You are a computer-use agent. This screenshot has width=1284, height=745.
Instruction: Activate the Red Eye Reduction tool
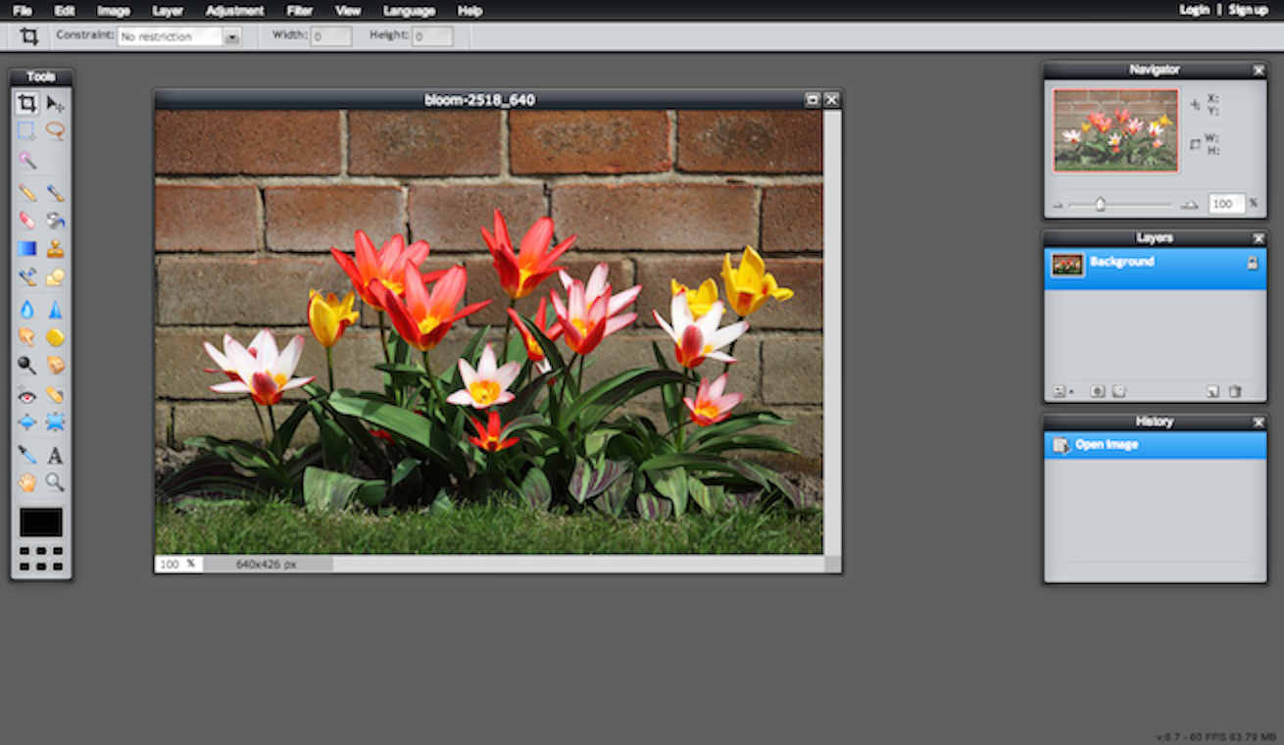tap(27, 395)
